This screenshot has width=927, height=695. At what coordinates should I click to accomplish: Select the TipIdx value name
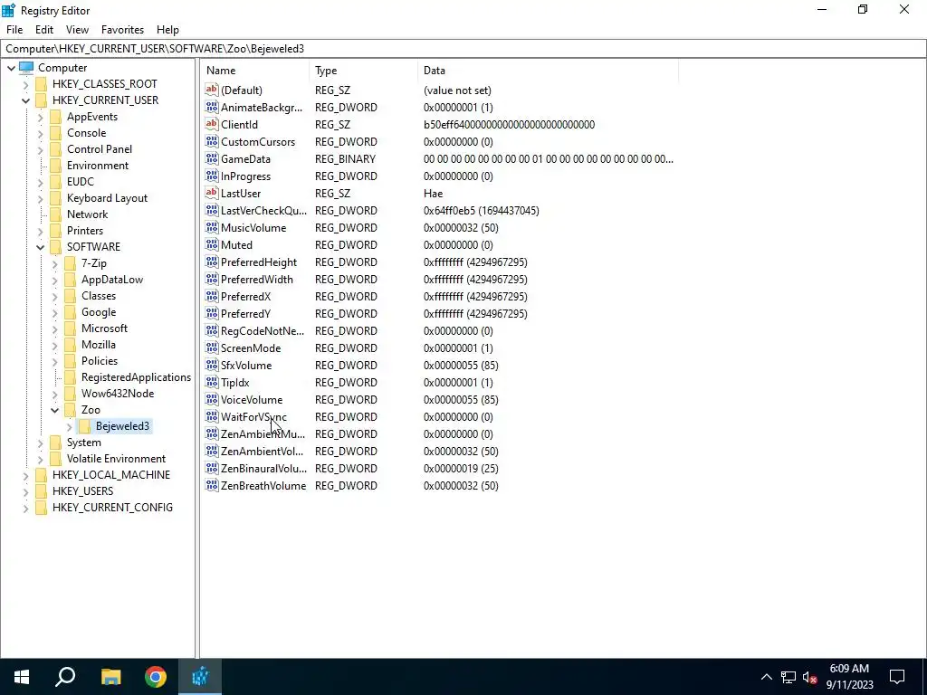coord(234,383)
